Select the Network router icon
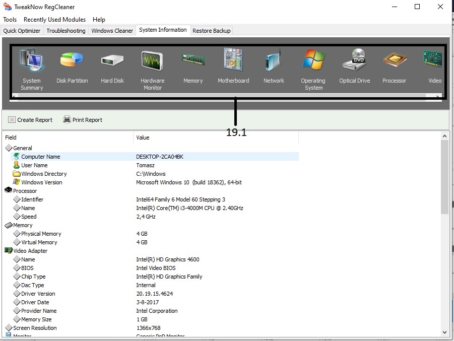The width and height of the screenshot is (454, 341). (x=273, y=60)
